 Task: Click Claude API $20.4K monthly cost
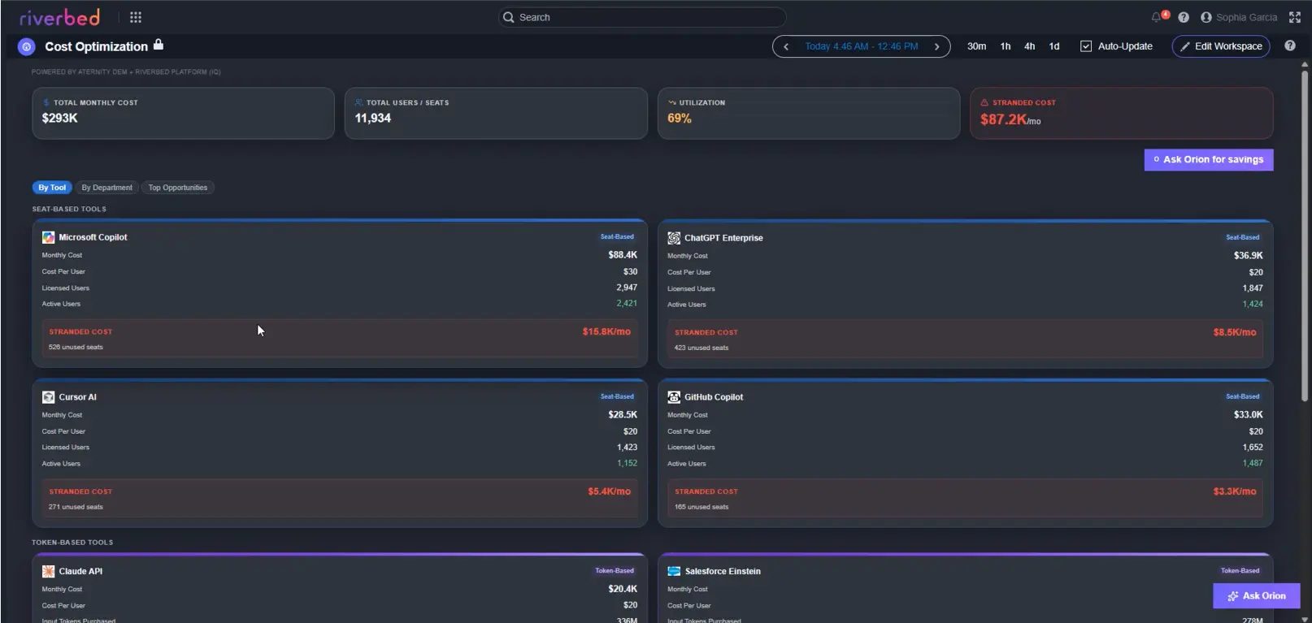coord(623,589)
